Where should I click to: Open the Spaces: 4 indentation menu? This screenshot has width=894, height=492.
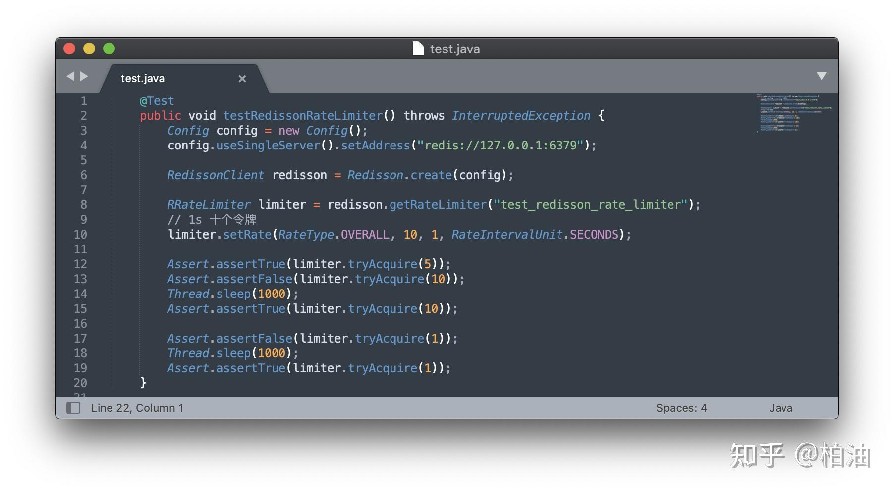click(x=681, y=408)
